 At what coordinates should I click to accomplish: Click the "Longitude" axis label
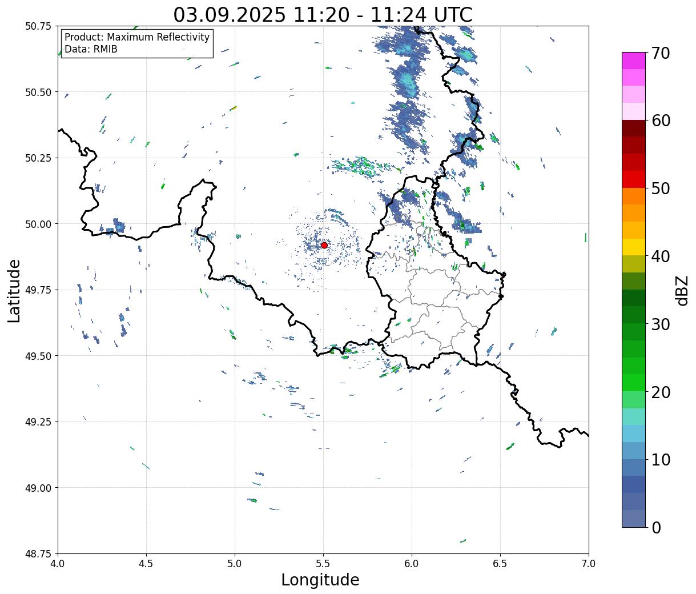[320, 580]
